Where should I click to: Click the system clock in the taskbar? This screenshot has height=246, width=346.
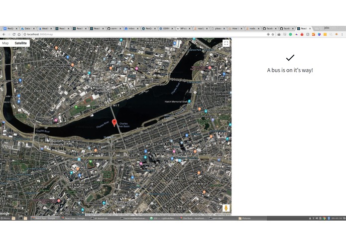tap(337, 218)
